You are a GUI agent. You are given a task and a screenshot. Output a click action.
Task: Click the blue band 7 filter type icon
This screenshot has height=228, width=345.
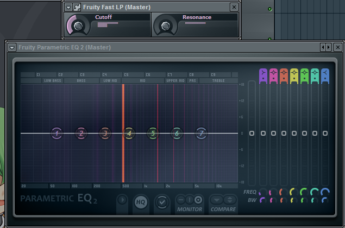(325, 75)
